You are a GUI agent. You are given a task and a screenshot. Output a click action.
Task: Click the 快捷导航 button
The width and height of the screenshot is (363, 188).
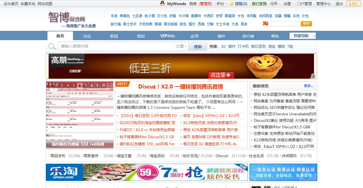[301, 36]
